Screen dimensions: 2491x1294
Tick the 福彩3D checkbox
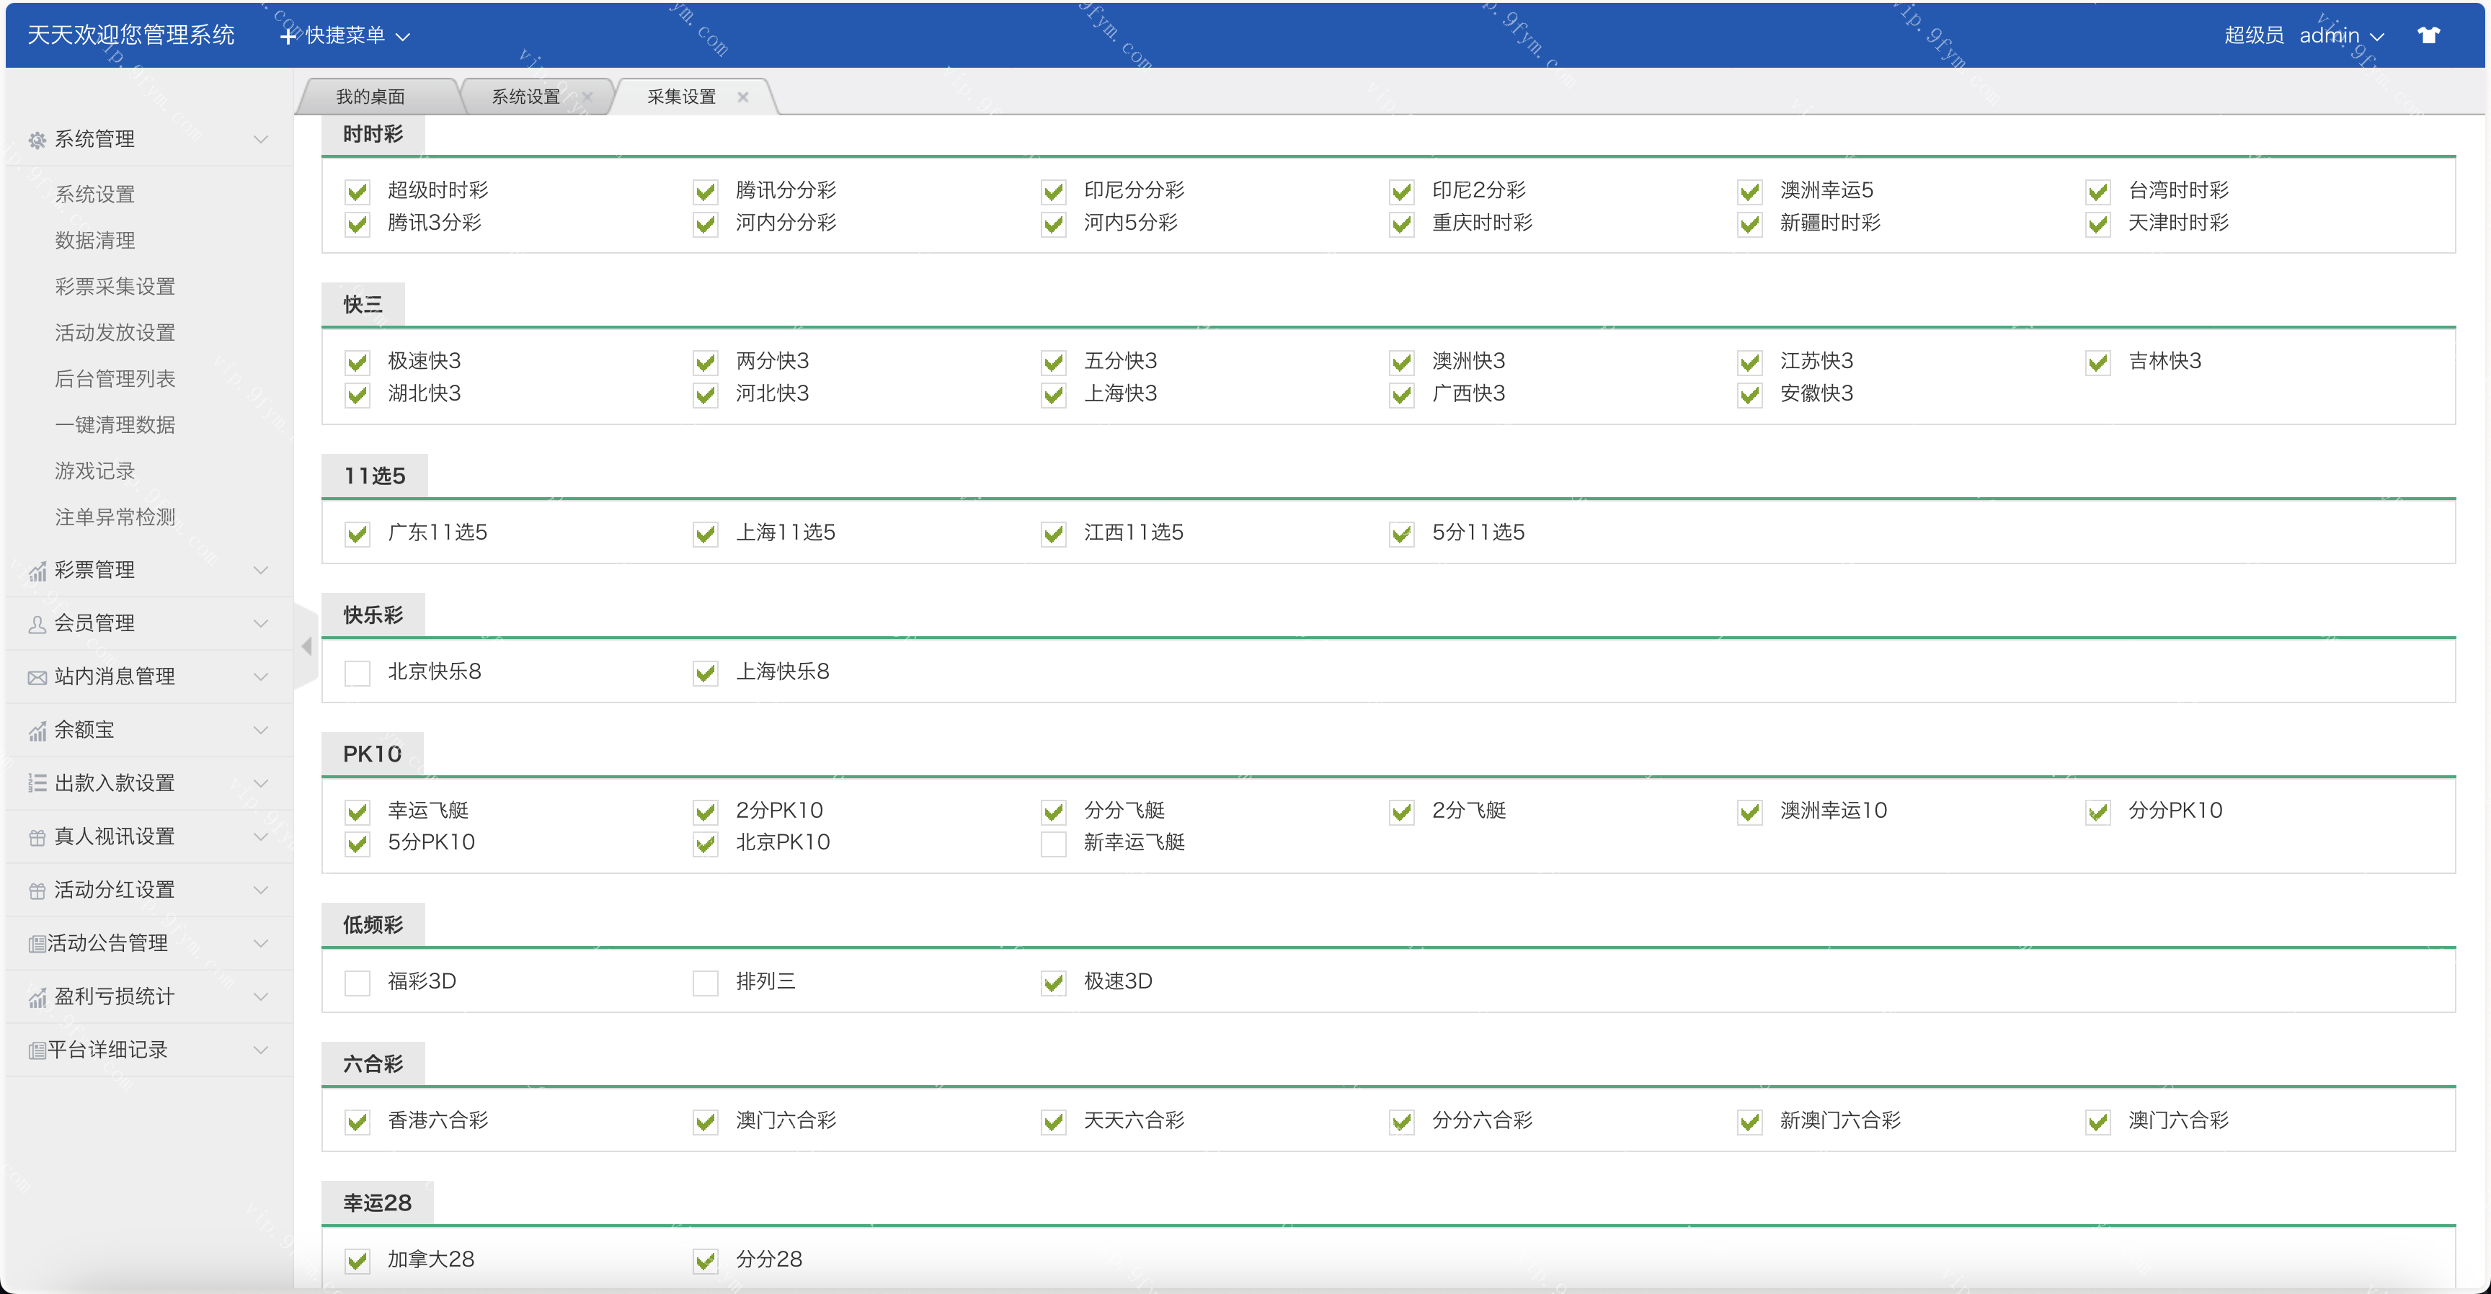[358, 983]
